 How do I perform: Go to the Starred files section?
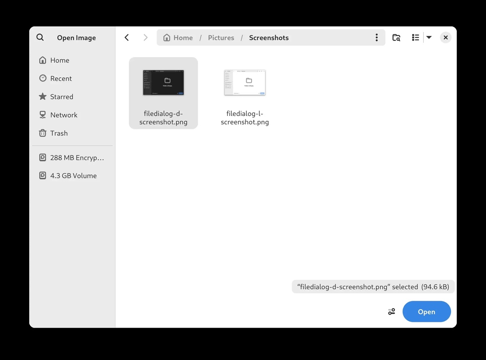(62, 96)
